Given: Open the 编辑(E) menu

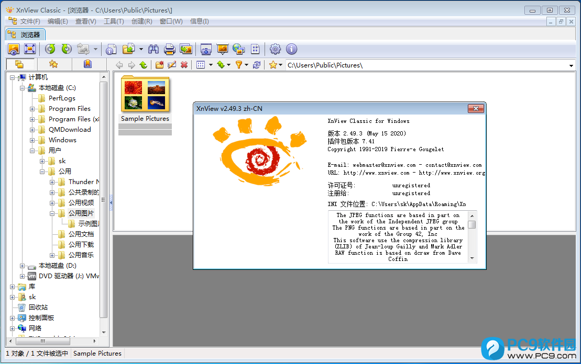Looking at the screenshot, I should pyautogui.click(x=58, y=21).
